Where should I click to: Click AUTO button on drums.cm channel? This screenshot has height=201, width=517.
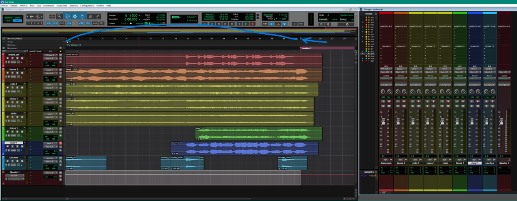(386, 79)
